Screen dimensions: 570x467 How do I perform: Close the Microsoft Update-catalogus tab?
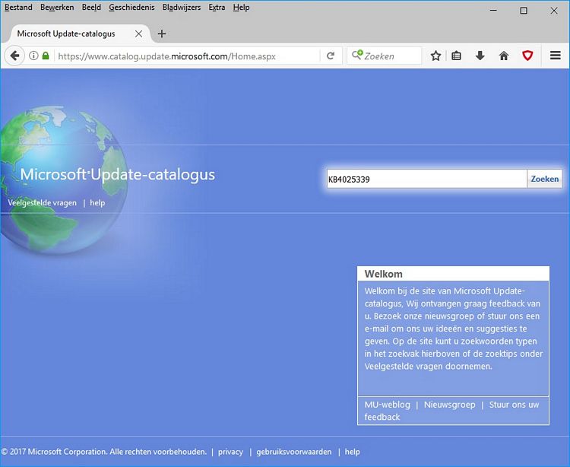[x=138, y=33]
